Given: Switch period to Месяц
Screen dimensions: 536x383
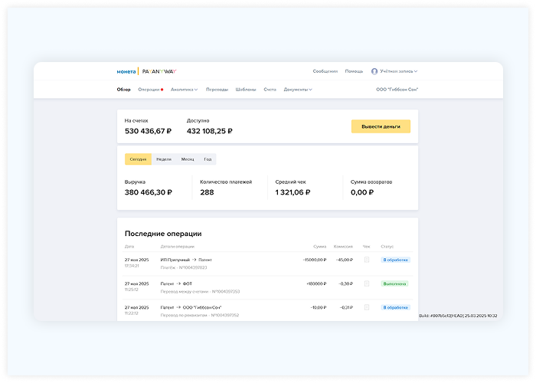Looking at the screenshot, I should point(188,159).
